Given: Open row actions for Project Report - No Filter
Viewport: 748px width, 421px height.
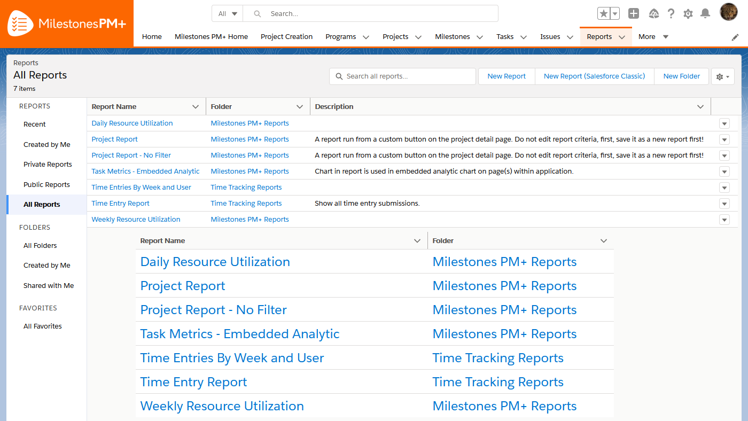Looking at the screenshot, I should [724, 155].
